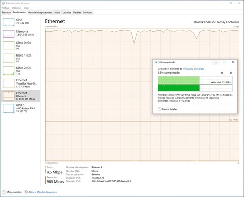The height and width of the screenshot is (197, 244).
Task: Show Disco 1 (D:) performance
Action: (x=20, y=58)
